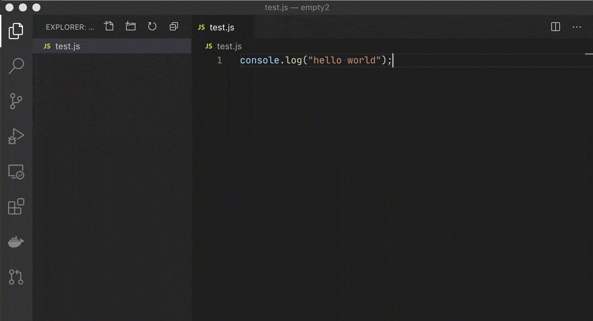Image resolution: width=593 pixels, height=321 pixels.
Task: Open the Extensions view
Action: pyautogui.click(x=16, y=206)
